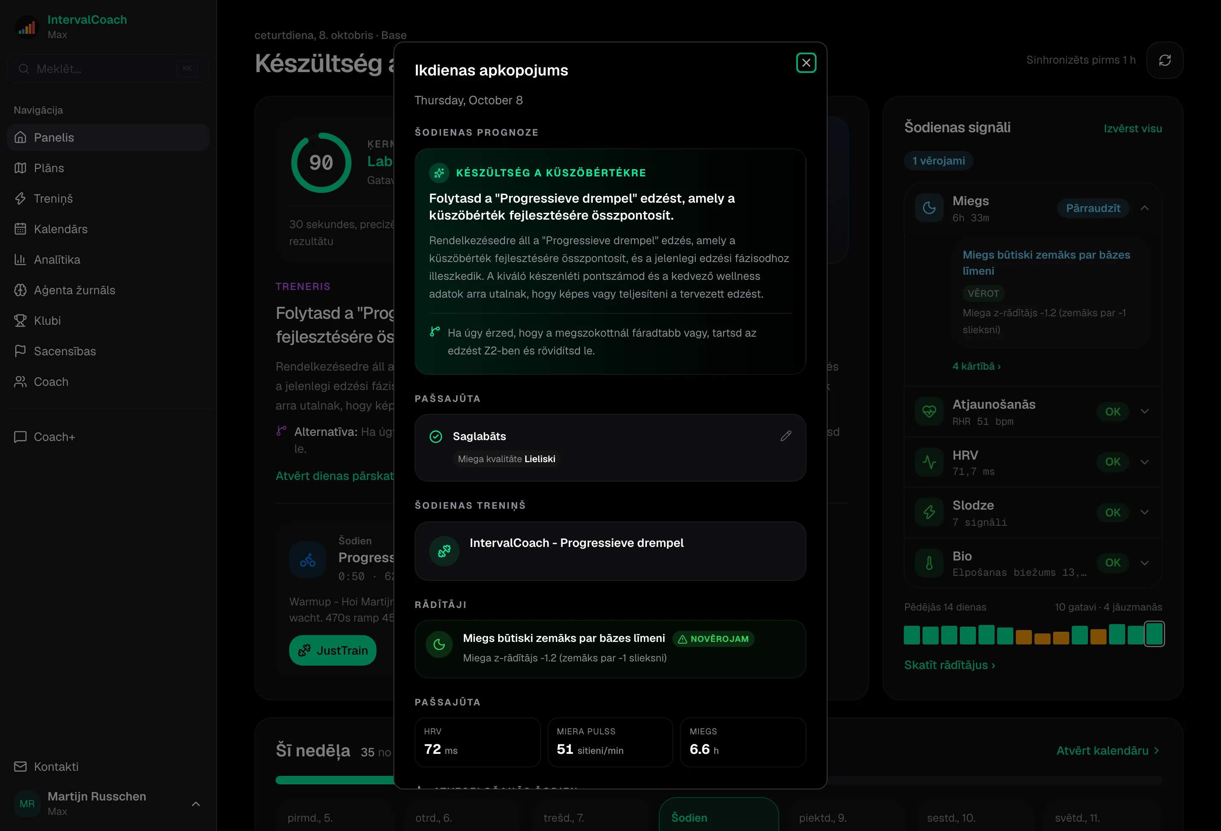This screenshot has width=1221, height=831.
Task: Collapse the Miegs signal chevron
Action: 1144,208
